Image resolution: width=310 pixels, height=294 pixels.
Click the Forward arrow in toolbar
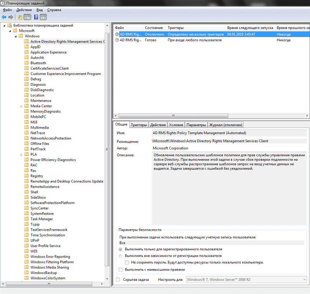tap(11, 17)
